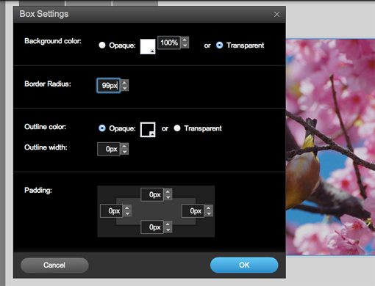Increase the top padding value

click(168, 191)
